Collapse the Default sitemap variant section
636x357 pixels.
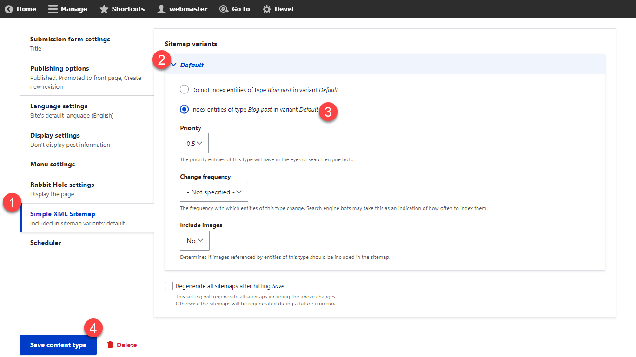(192, 65)
